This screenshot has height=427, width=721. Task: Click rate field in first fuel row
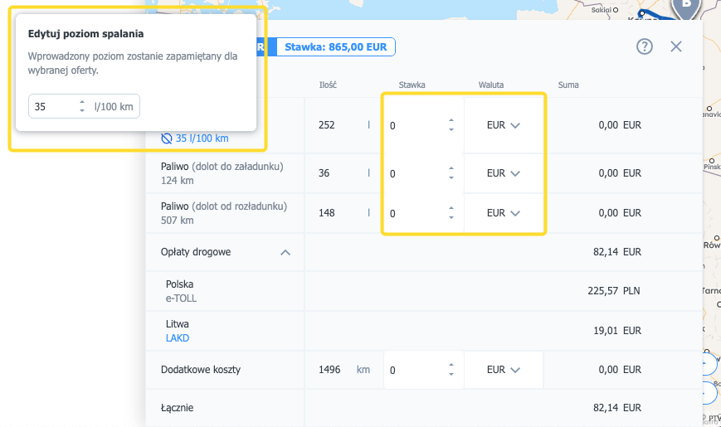(415, 125)
